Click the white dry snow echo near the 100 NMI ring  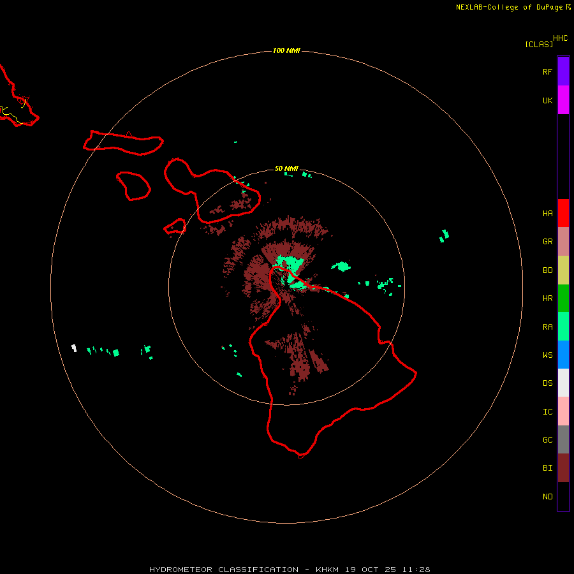tap(74, 348)
